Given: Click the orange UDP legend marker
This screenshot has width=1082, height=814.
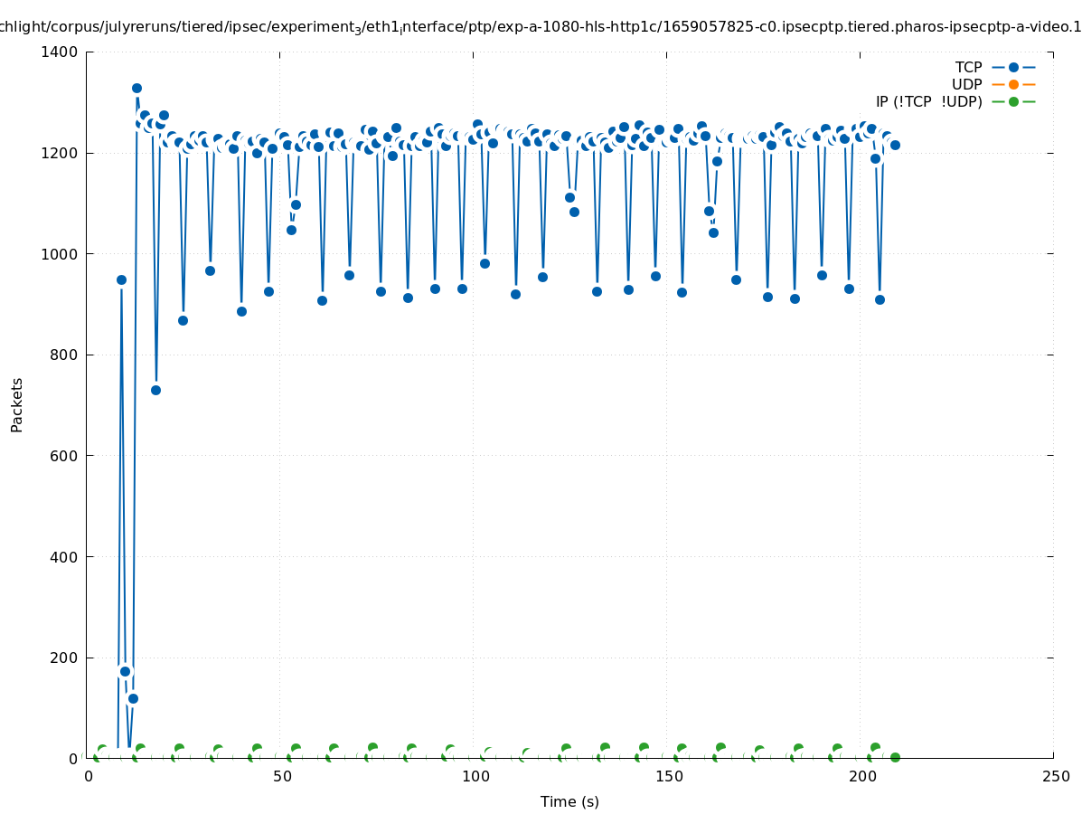Looking at the screenshot, I should pos(1012,84).
